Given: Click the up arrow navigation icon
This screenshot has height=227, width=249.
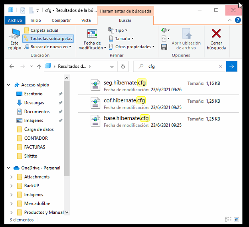Looking at the screenshot, I should (x=39, y=67).
